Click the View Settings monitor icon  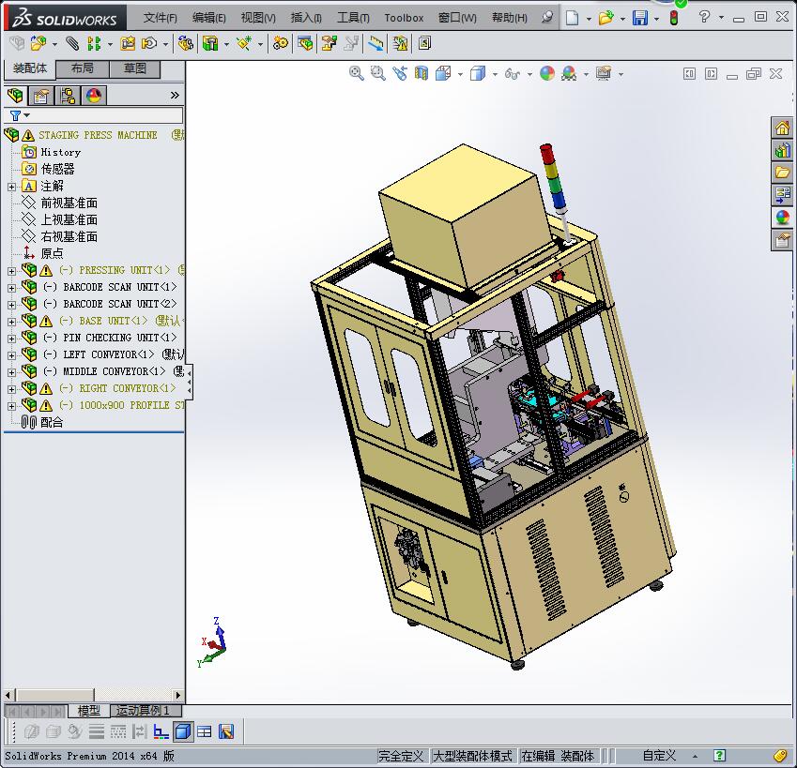coord(604,73)
